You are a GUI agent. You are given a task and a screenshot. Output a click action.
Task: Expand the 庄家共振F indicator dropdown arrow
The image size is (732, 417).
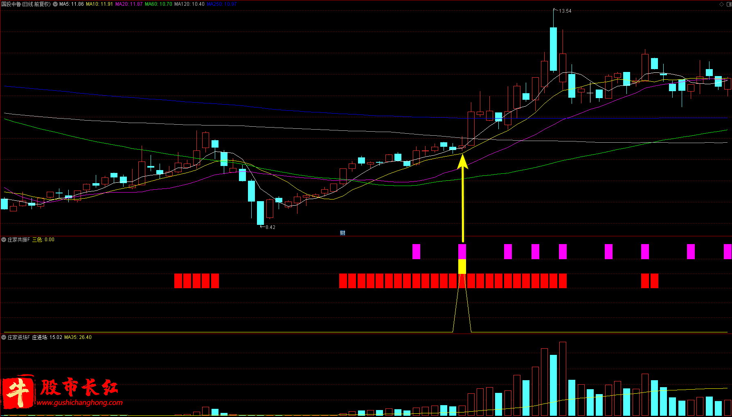click(x=4, y=240)
